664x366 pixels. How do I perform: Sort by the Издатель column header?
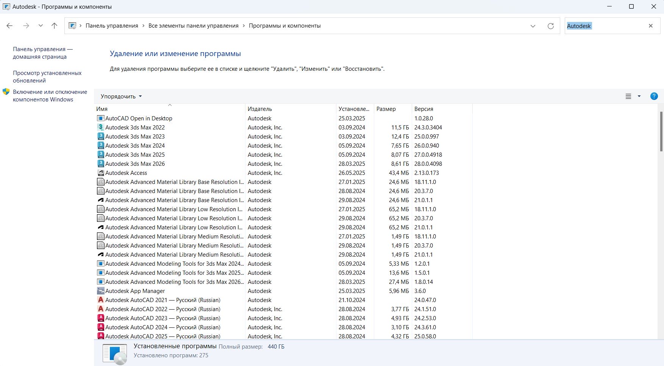[260, 109]
